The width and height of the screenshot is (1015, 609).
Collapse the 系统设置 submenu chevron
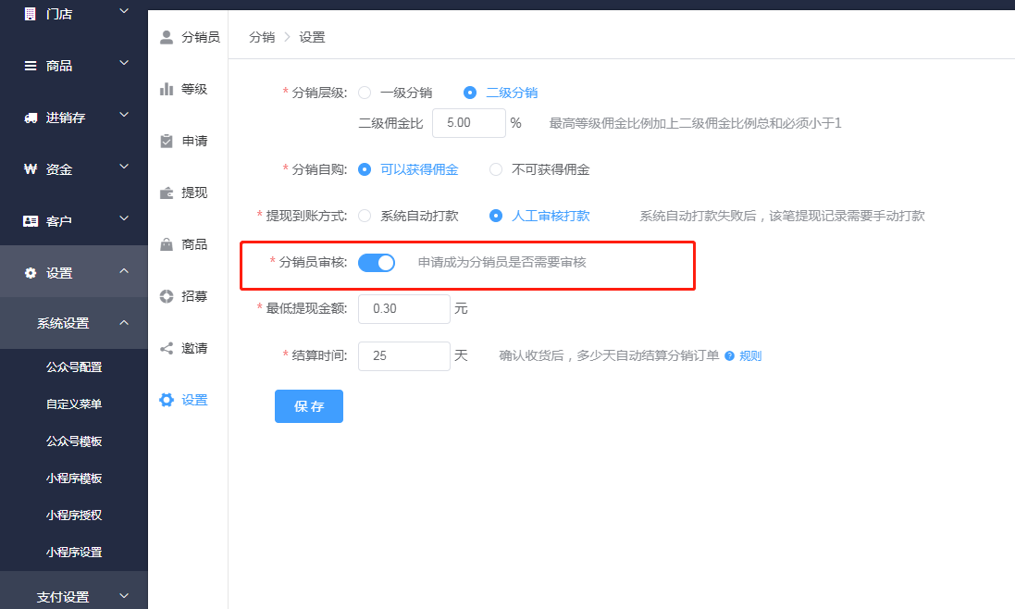pos(124,322)
